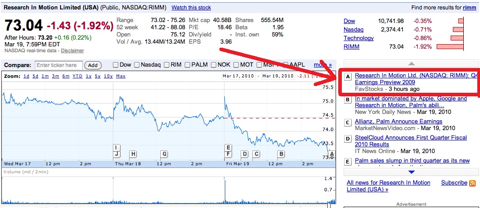Click the B letter badge in news list
Image resolution: width=480 pixels, height=208 pixels.
[x=347, y=100]
